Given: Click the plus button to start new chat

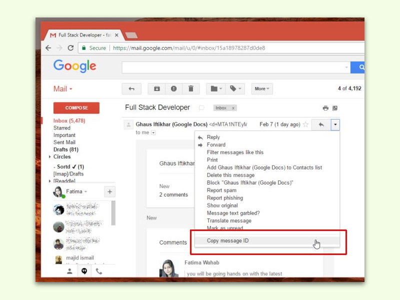Looking at the screenshot, I should coord(109,192).
